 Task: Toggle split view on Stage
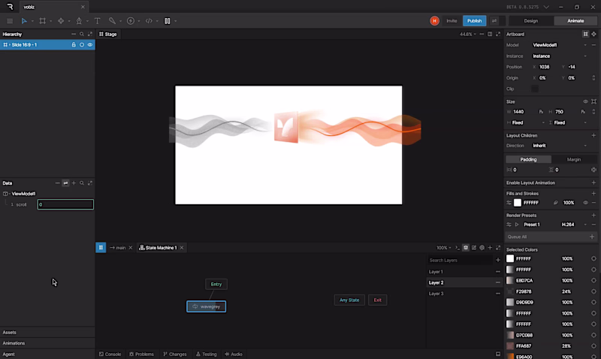pyautogui.click(x=490, y=34)
